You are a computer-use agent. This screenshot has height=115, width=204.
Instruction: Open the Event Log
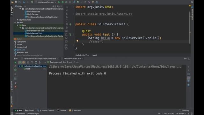[x=184, y=111]
